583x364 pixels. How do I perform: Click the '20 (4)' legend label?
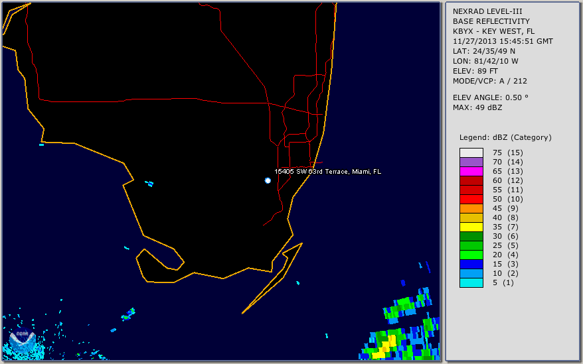[506, 255]
